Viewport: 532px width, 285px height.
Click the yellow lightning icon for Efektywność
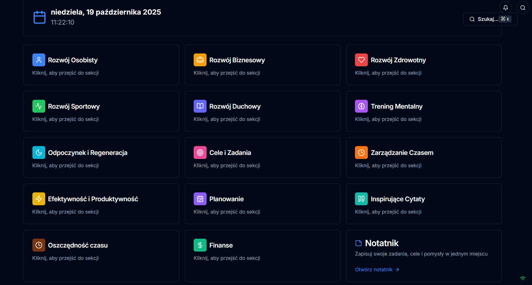[39, 199]
